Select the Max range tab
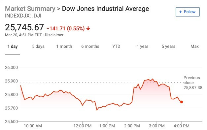 click(194, 47)
